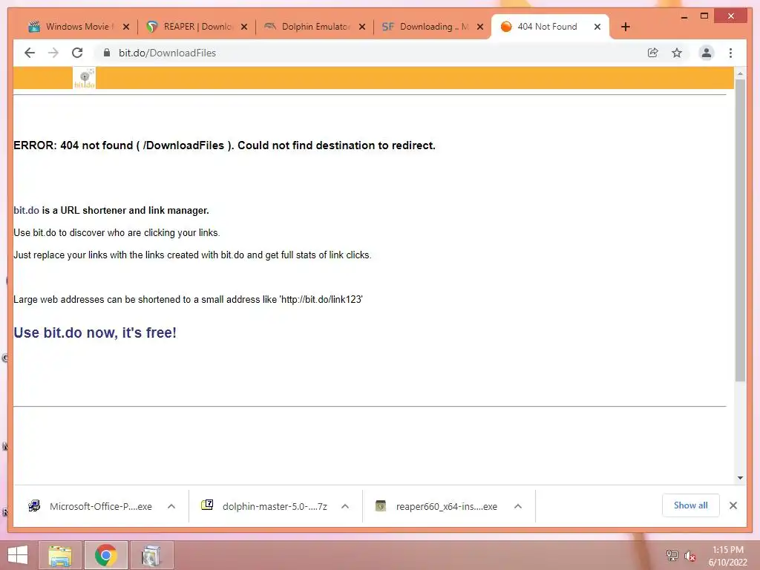Click the 'ERROR: 404 not found' heading text
The image size is (760, 570).
point(224,145)
